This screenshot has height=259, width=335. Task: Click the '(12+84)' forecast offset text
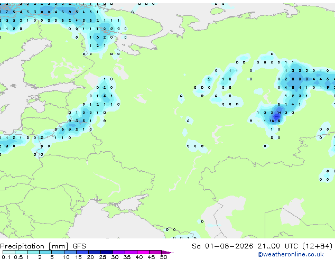coord(317,246)
